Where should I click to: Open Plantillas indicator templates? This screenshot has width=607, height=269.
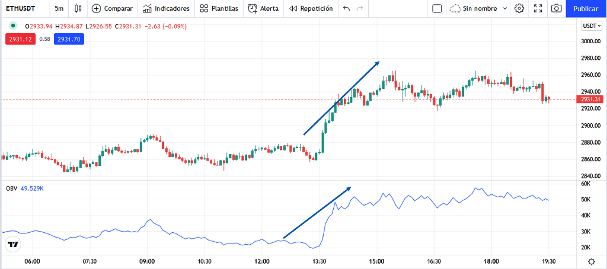tap(219, 8)
